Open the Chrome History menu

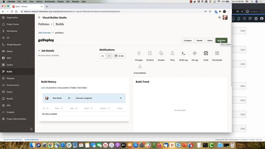pos(39,1)
